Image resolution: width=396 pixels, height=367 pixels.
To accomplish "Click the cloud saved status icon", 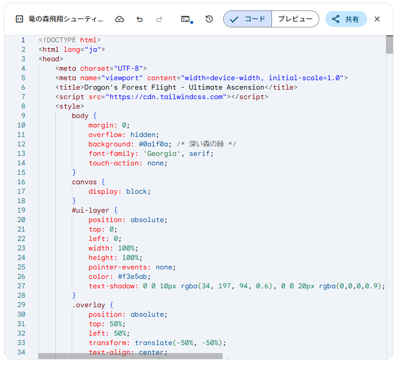I will (120, 19).
